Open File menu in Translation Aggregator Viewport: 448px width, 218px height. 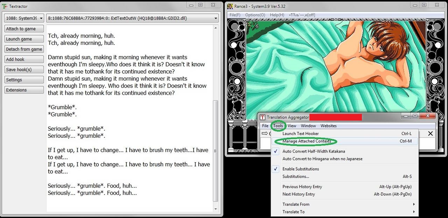pyautogui.click(x=265, y=126)
